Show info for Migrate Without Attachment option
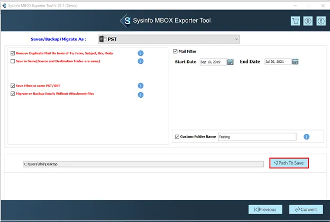The image size is (330, 222). point(141,95)
